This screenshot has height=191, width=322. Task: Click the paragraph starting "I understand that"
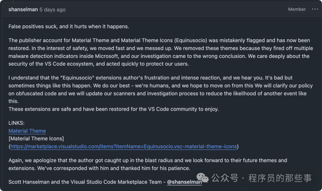pos(161,90)
